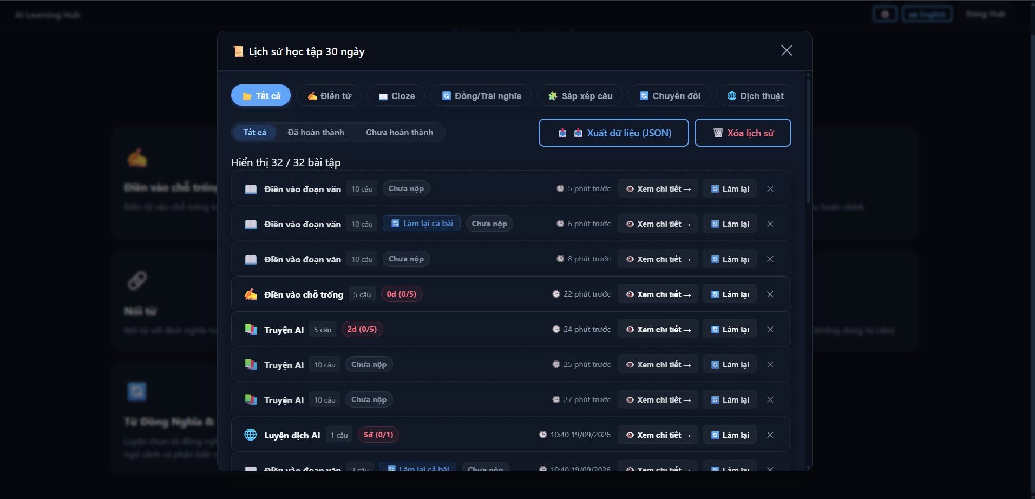Viewport: 1035px width, 499px height.
Task: Click the 5đ (0/1) score badge
Action: pyautogui.click(x=378, y=435)
